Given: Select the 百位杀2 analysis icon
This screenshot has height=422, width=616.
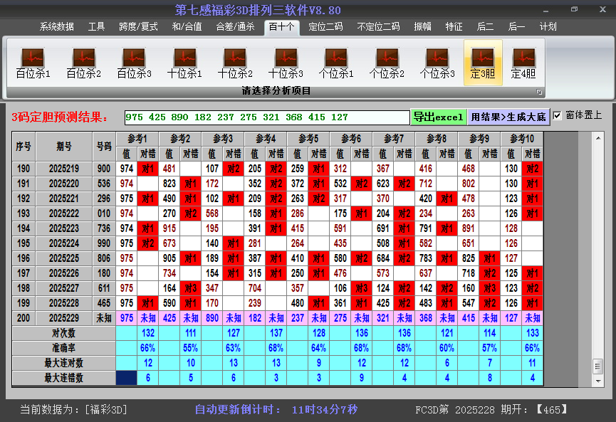Looking at the screenshot, I should pos(83,63).
